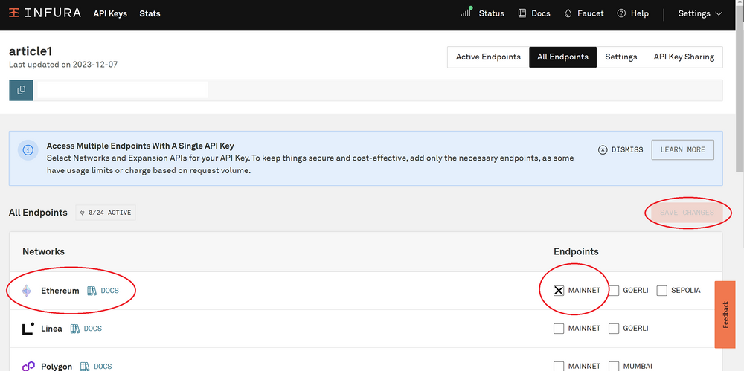Click the Learn More button
The width and height of the screenshot is (744, 371).
tap(682, 150)
